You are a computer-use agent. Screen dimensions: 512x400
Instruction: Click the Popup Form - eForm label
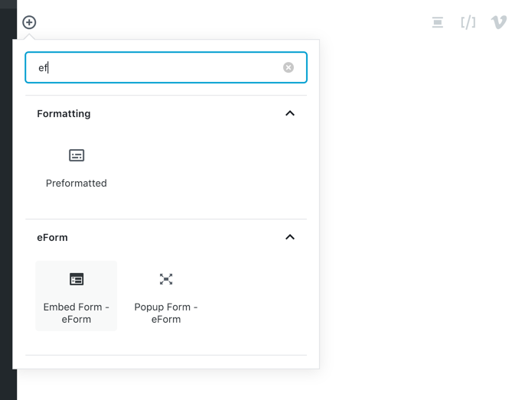(166, 313)
